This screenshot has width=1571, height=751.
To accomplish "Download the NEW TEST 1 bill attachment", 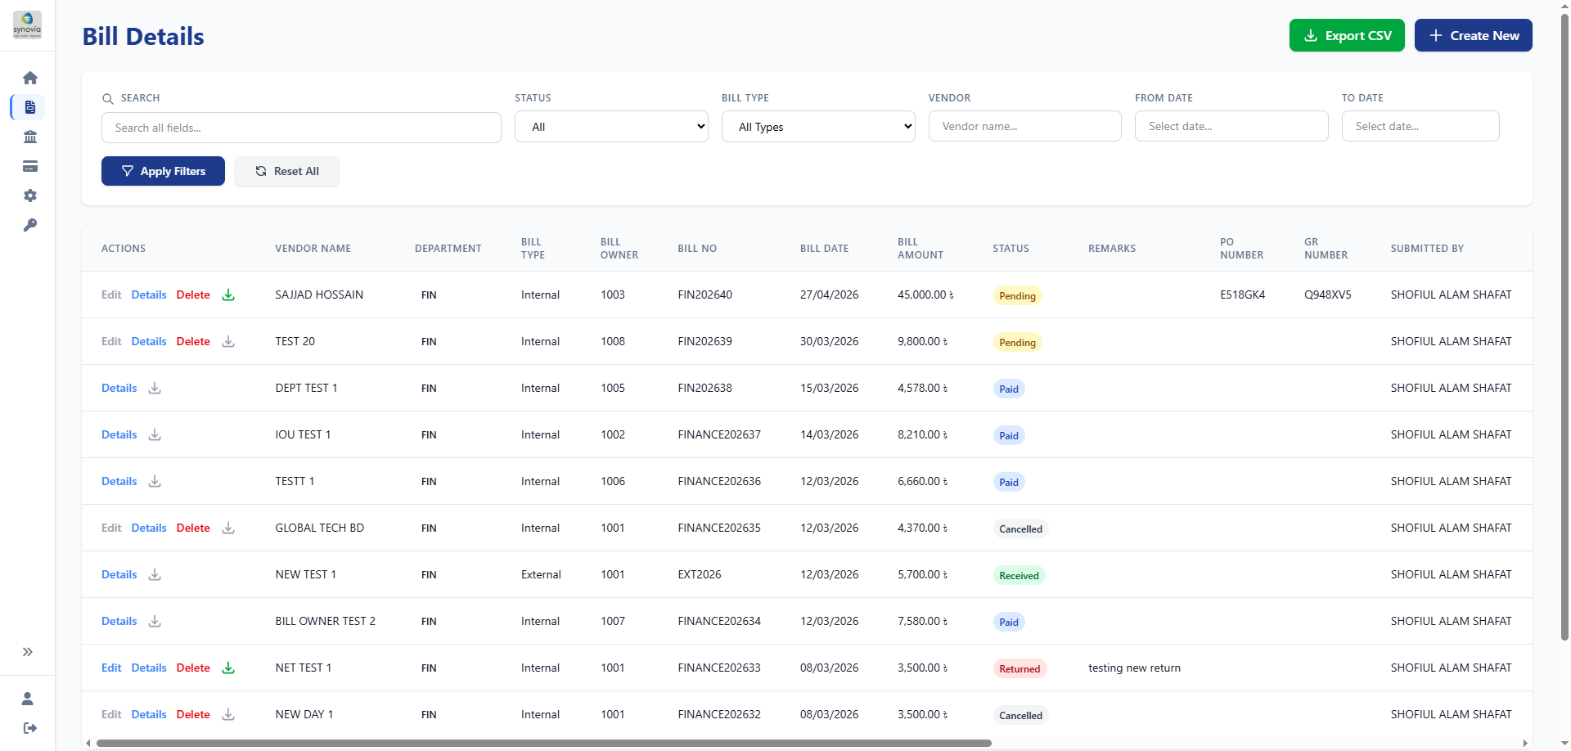I will click(x=155, y=574).
